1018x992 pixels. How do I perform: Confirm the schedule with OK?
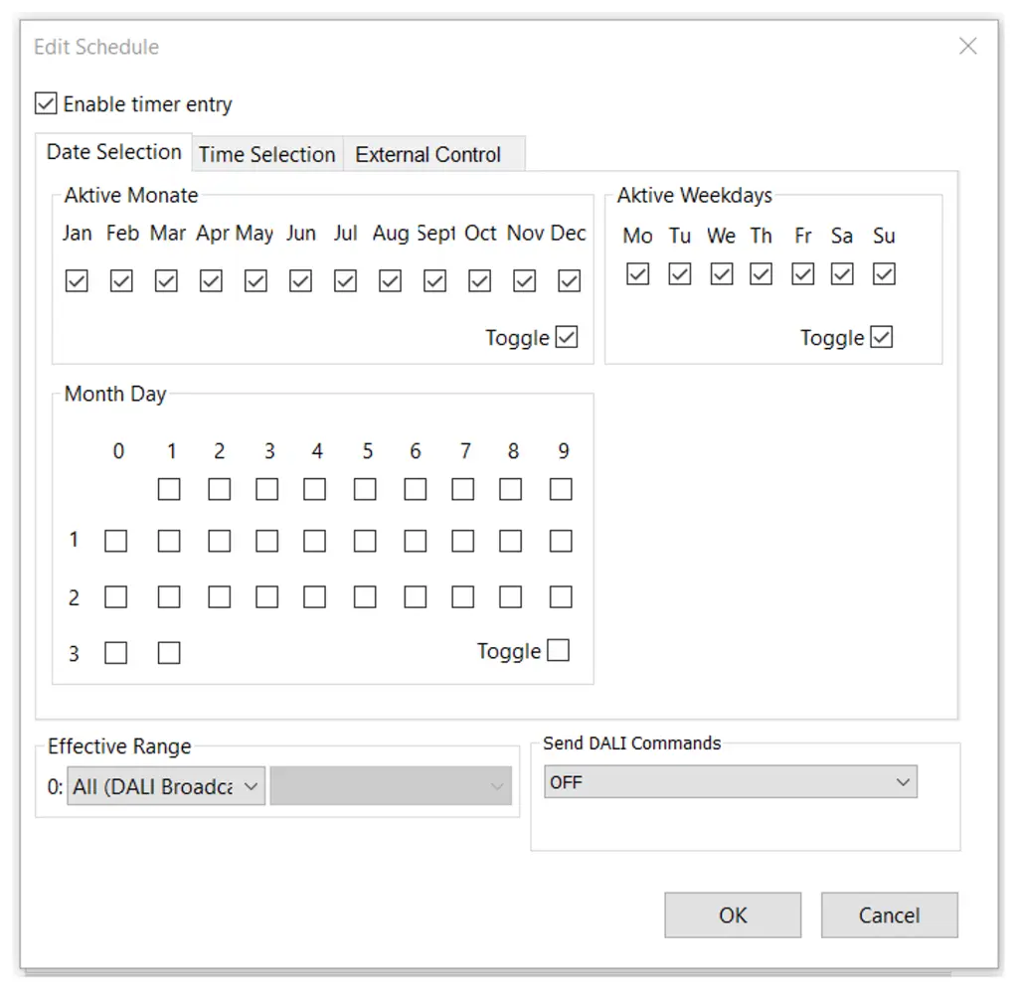pyautogui.click(x=733, y=914)
